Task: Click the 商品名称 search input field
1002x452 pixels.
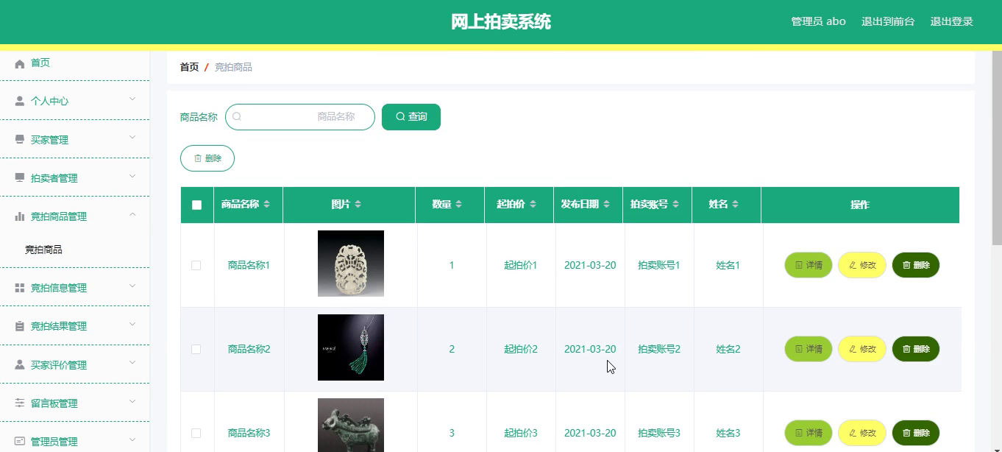Action: coord(300,117)
